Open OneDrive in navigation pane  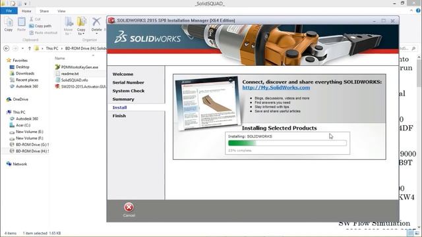17,99
